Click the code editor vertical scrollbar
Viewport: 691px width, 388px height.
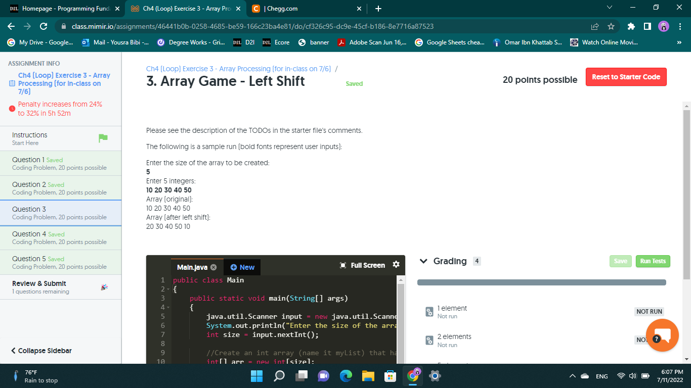tap(401, 323)
